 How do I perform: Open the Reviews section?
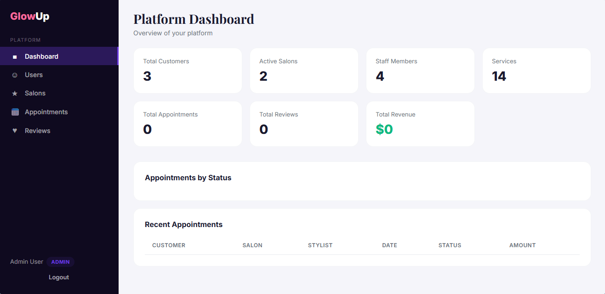pyautogui.click(x=59, y=131)
